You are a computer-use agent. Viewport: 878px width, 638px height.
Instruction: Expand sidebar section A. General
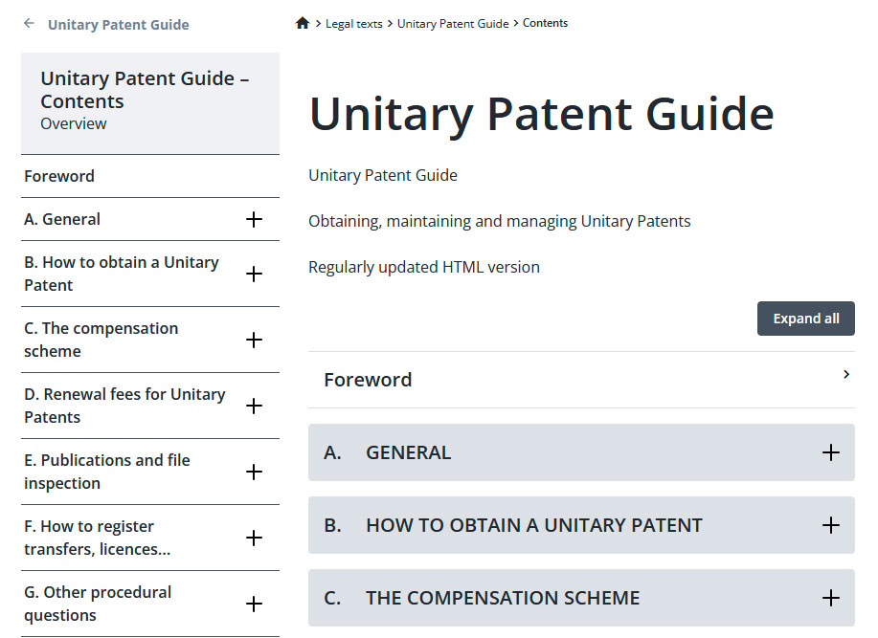point(254,219)
